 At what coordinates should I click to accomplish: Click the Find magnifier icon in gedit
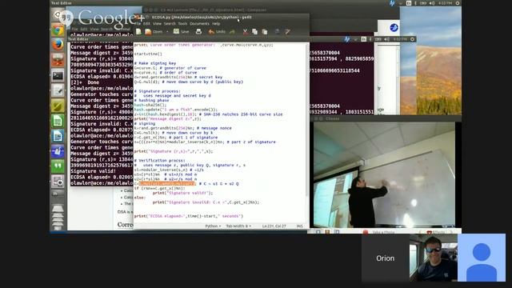pyautogui.click(x=277, y=32)
